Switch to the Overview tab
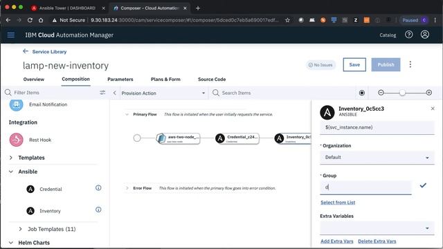 coord(34,80)
